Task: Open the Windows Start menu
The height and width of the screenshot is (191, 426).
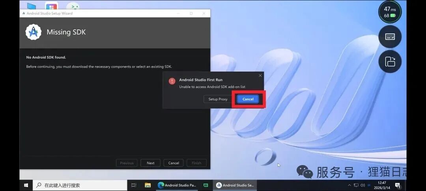Action: pos(26,185)
